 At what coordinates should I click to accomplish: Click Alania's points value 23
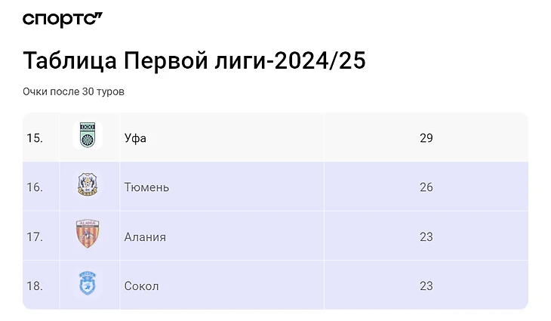426,237
